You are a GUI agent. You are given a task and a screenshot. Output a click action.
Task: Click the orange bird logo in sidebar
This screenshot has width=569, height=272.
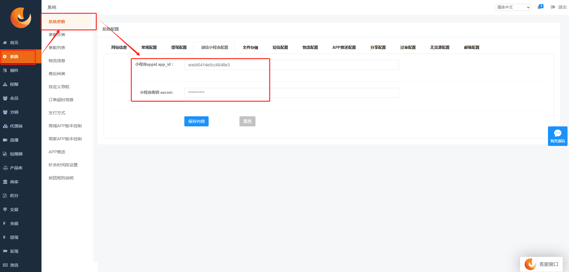pos(21,18)
